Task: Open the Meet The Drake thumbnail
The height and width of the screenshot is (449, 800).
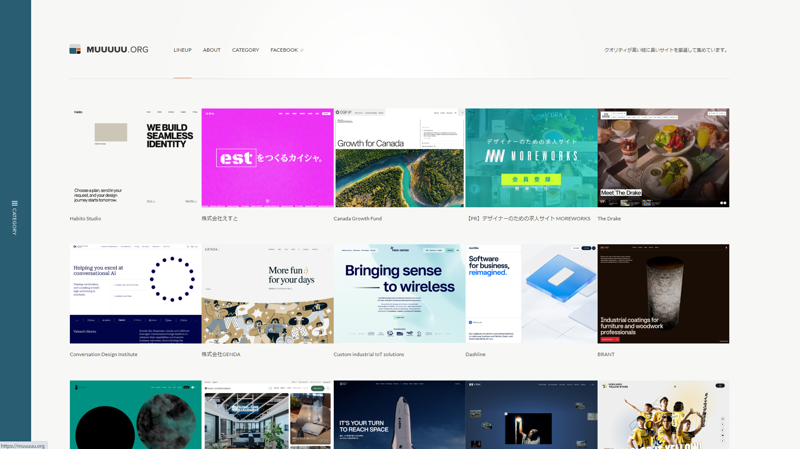Action: pyautogui.click(x=663, y=158)
